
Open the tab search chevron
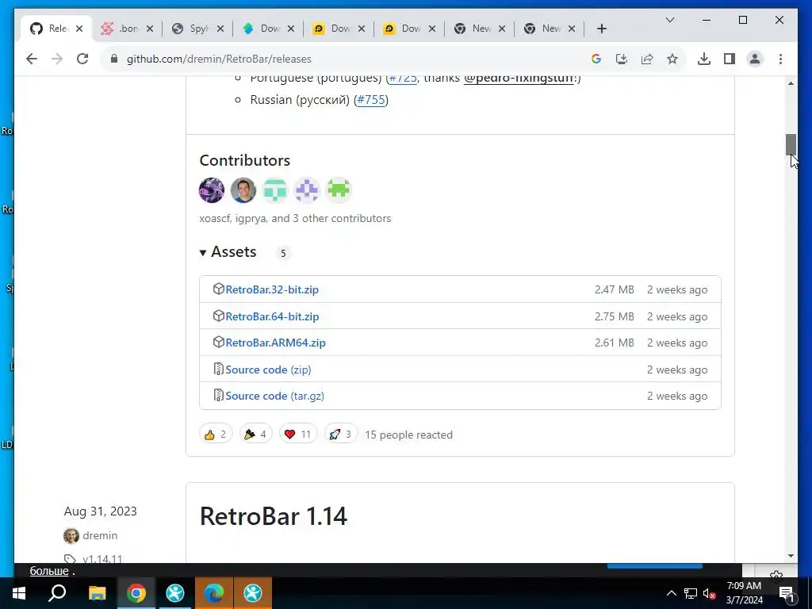[x=669, y=20]
